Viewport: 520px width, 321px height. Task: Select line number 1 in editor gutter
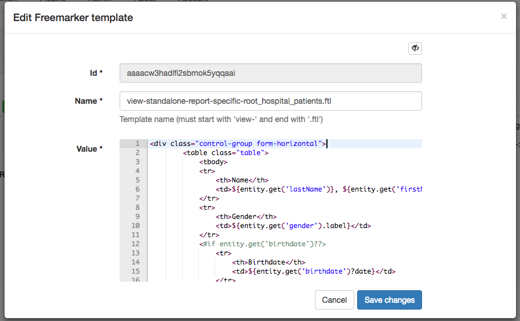tap(137, 144)
